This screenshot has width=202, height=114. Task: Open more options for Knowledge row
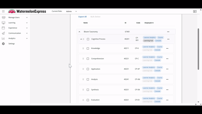click(x=167, y=48)
